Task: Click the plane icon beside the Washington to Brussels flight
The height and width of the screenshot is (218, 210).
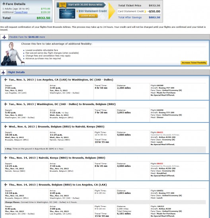Action: coord(6,104)
